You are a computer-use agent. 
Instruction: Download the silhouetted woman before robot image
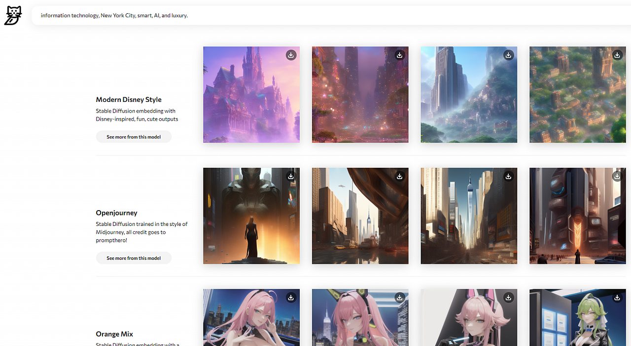291,176
